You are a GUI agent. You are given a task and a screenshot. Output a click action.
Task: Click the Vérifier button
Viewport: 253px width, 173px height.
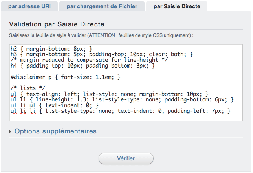pos(126,158)
